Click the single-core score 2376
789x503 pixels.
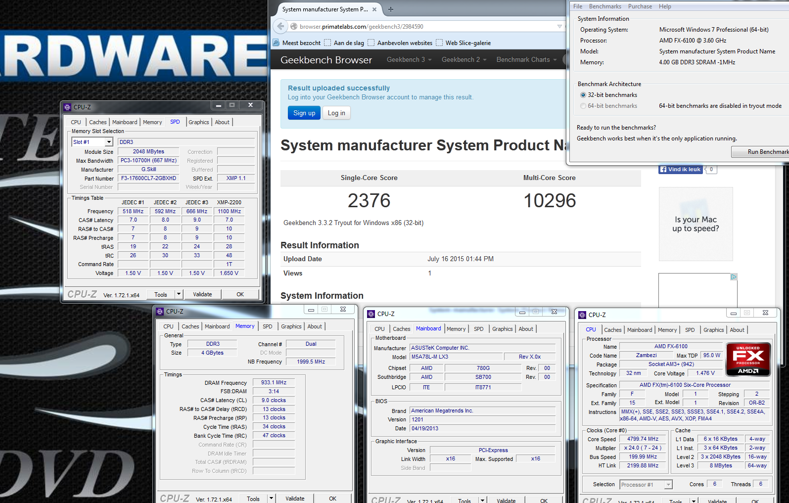pos(369,201)
